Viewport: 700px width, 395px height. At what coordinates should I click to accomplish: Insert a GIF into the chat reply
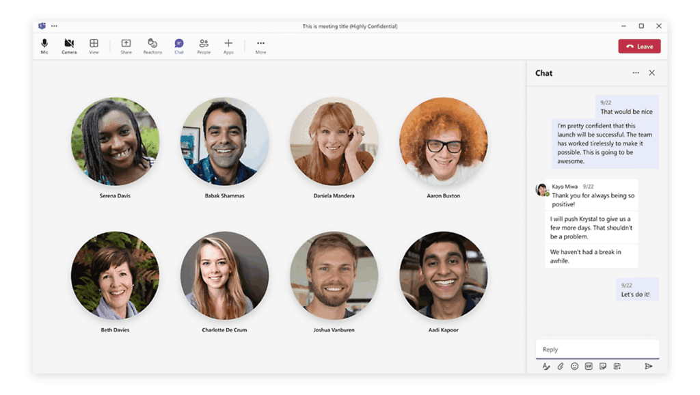pyautogui.click(x=589, y=366)
